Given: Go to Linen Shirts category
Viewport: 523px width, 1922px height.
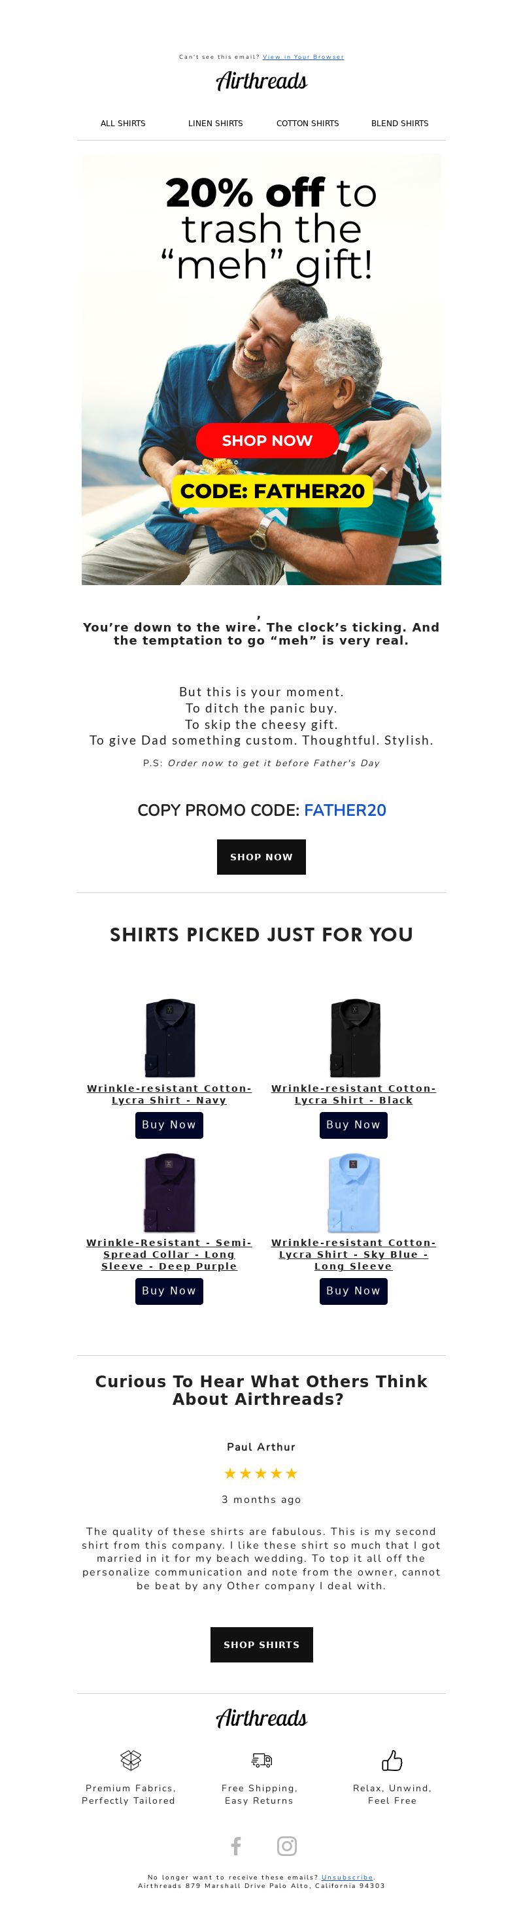Looking at the screenshot, I should pyautogui.click(x=215, y=124).
